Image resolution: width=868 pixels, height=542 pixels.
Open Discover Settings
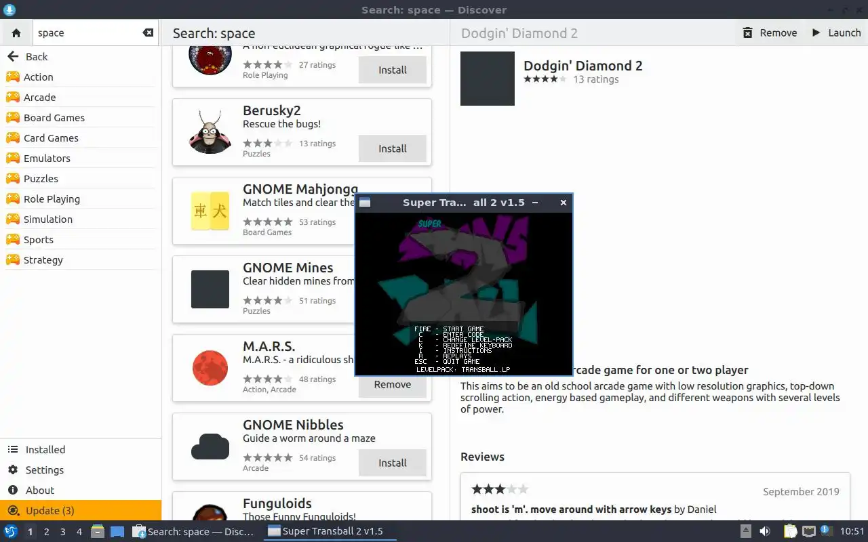81,470
